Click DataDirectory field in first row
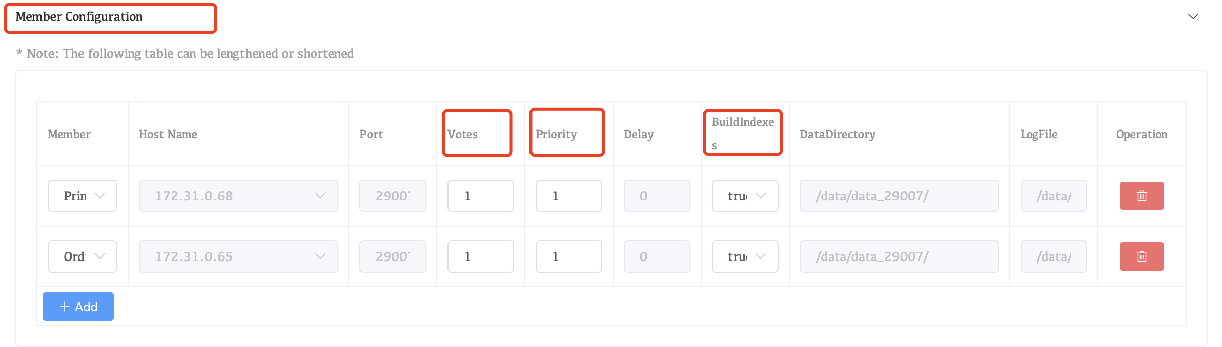The width and height of the screenshot is (1222, 347). [899, 196]
